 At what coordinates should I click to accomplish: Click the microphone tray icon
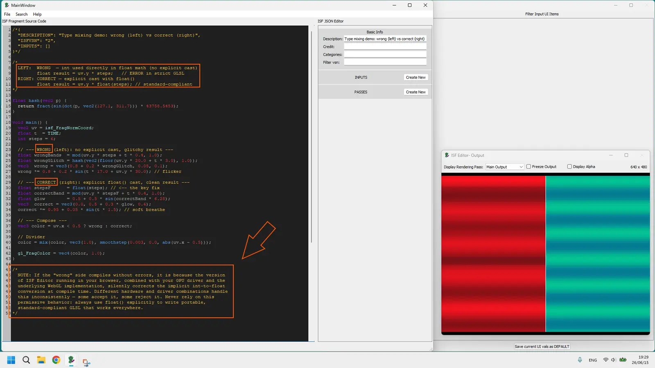pyautogui.click(x=580, y=360)
